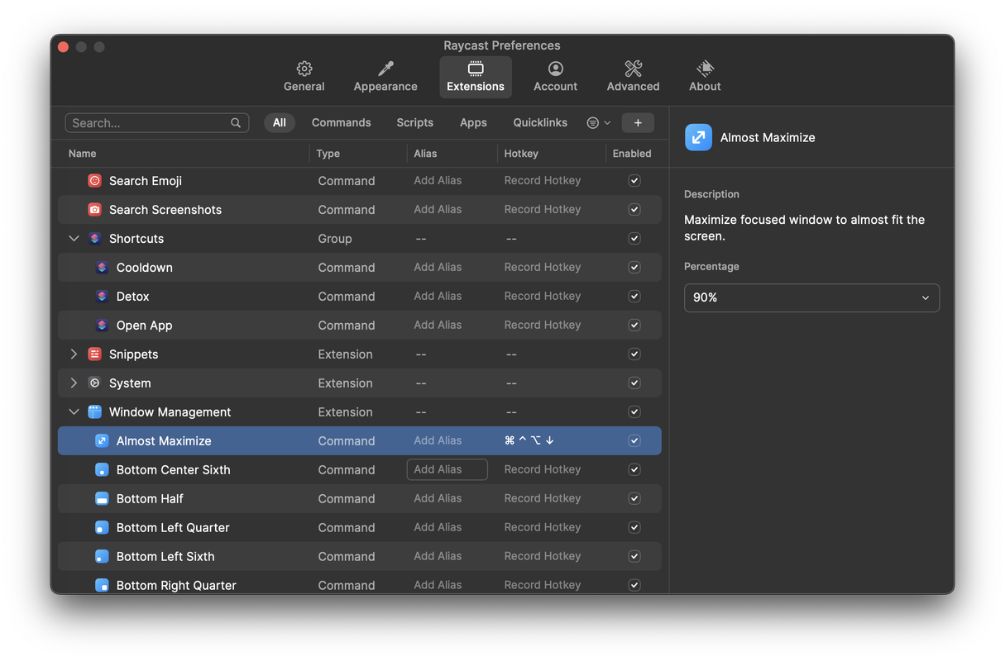Click the Almost Maximize row icon
Viewport: 1005px width, 661px height.
pos(102,440)
